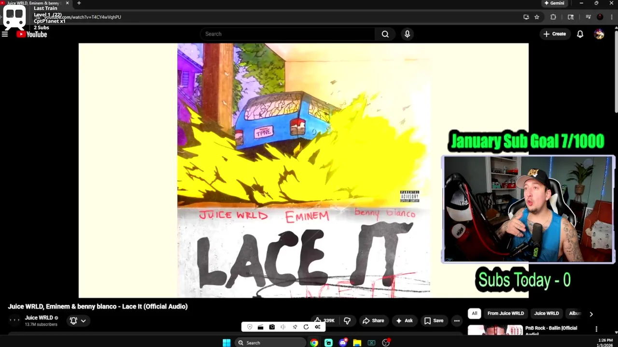The image size is (618, 347).
Task: Click the Lace It video player
Action: [x=304, y=171]
